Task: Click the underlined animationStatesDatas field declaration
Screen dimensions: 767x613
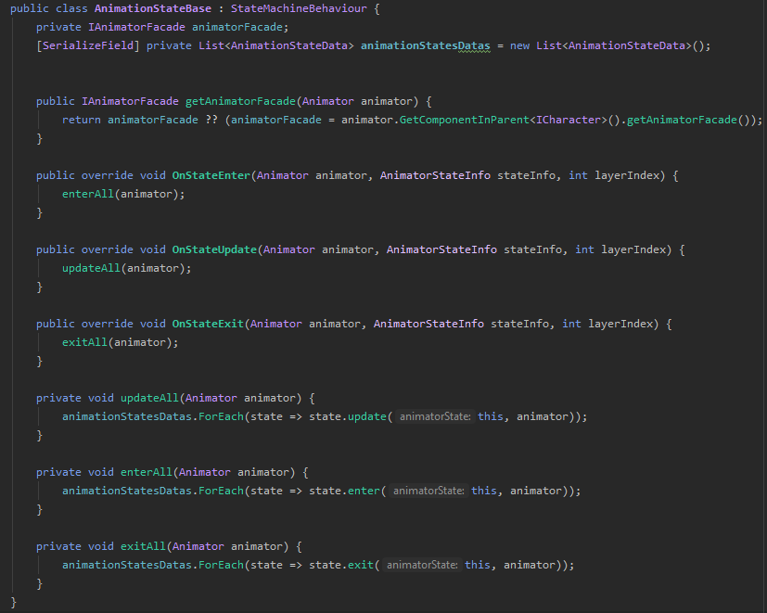Action: coord(425,45)
